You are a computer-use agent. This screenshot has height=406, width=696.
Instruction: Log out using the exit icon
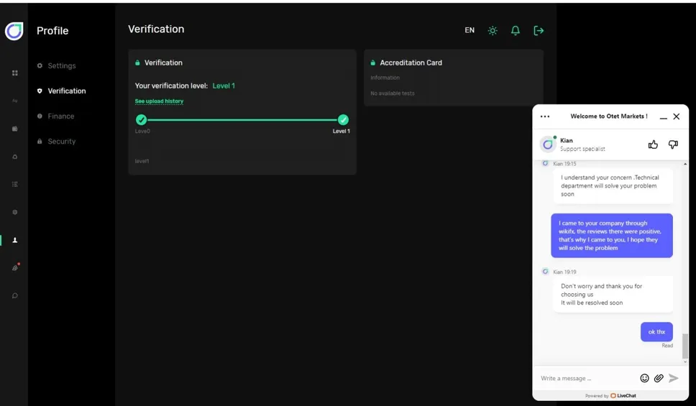539,31
